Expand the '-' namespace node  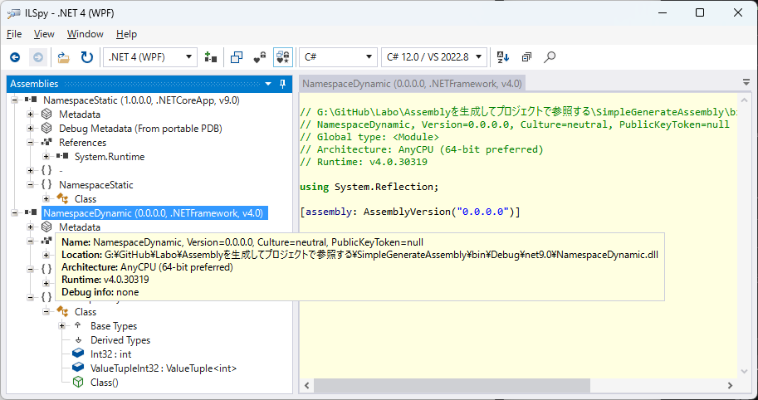[30, 170]
